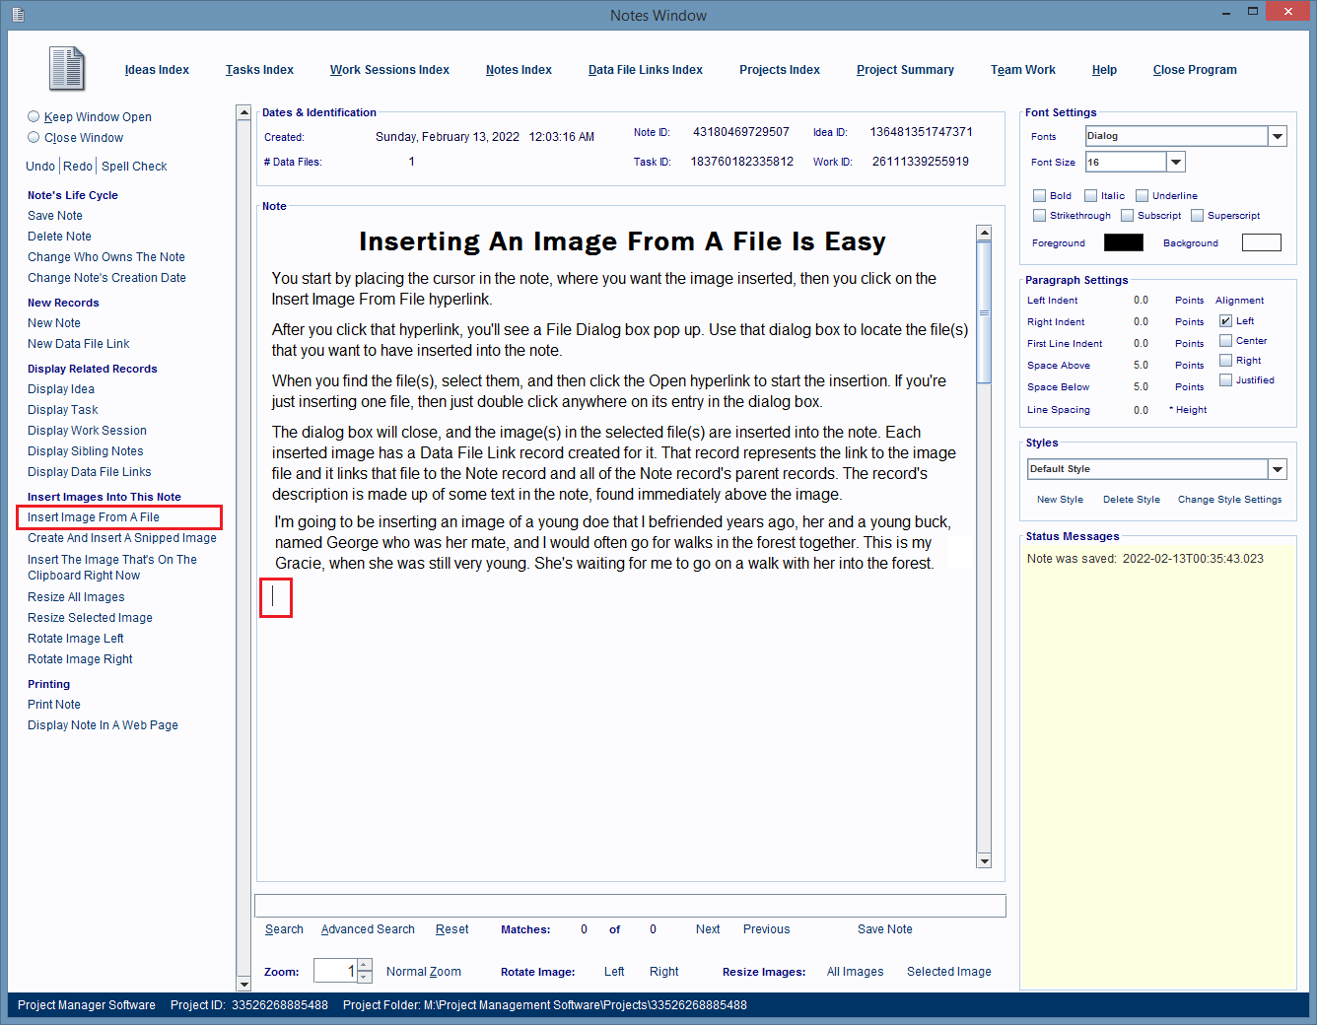
Task: Enable the Subscript checkbox
Action: [x=1127, y=215]
